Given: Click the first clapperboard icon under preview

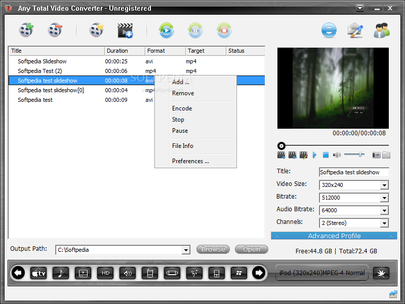Looking at the screenshot, I should [x=281, y=155].
